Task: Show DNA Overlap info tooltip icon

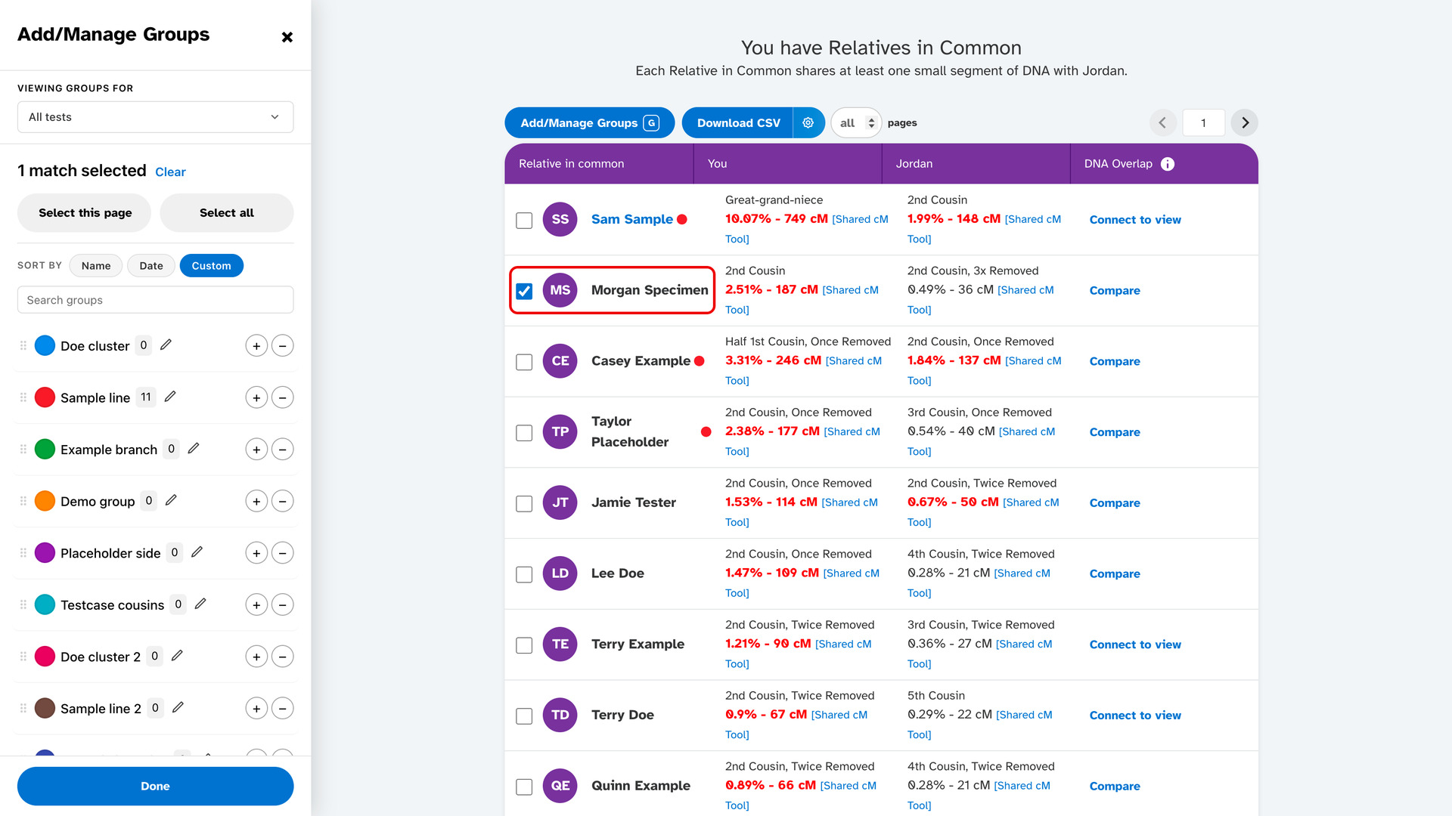Action: point(1168,164)
